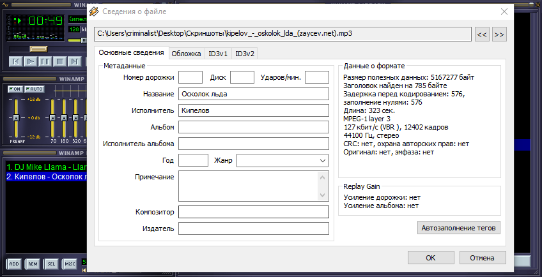Click the Альбом input field
The height and width of the screenshot is (277, 542).
253,127
